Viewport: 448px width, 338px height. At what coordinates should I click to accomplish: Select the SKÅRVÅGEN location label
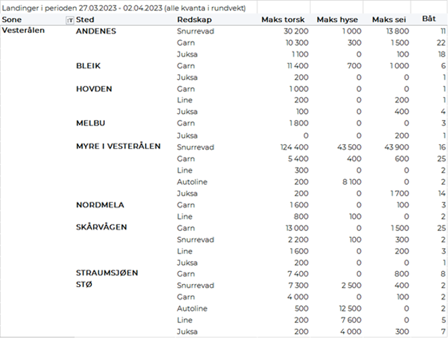[x=103, y=227]
